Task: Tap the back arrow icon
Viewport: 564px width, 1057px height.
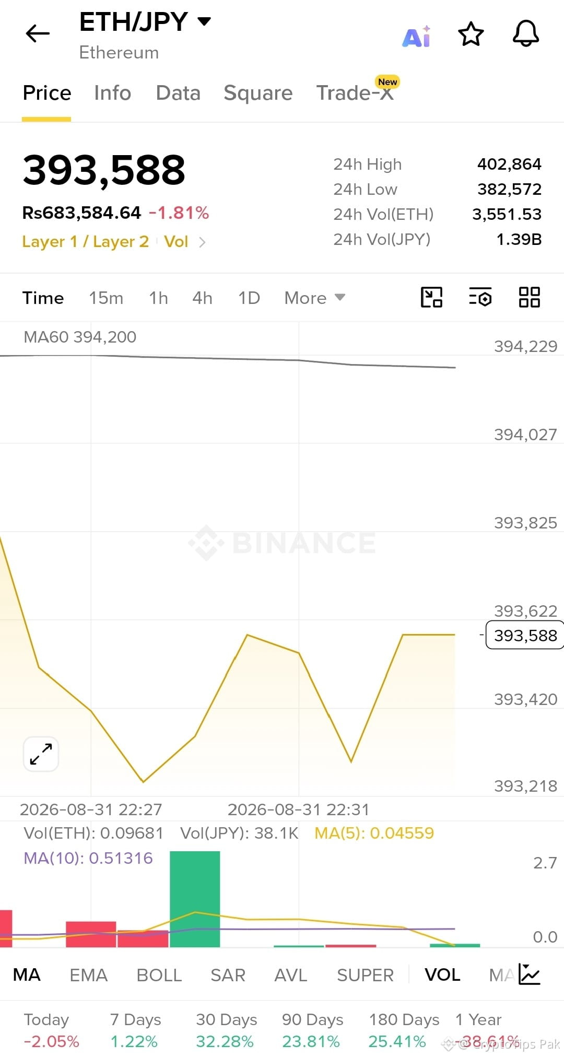Action: click(38, 34)
